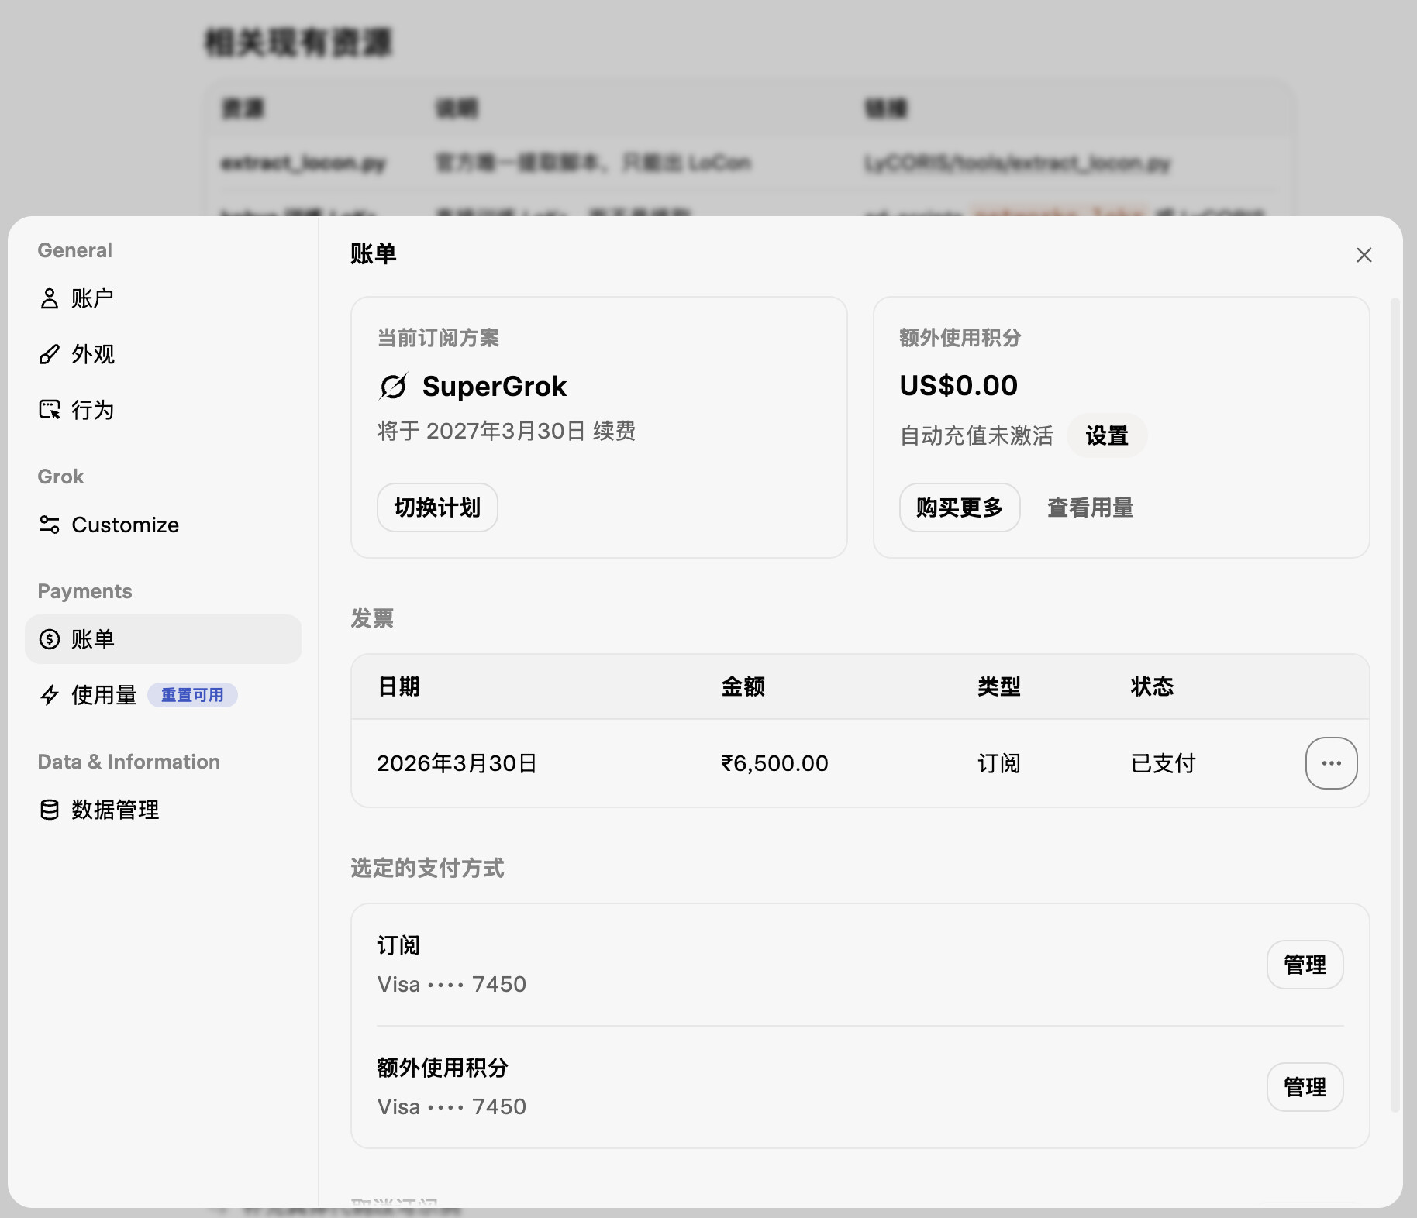The height and width of the screenshot is (1218, 1417).
Task: Click the 额外使用积分 card label at top
Action: click(960, 338)
